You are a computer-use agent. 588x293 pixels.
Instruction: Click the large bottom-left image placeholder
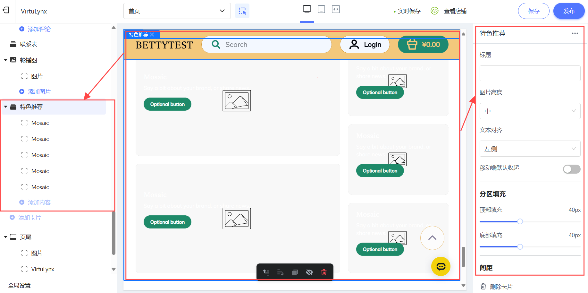[237, 219]
